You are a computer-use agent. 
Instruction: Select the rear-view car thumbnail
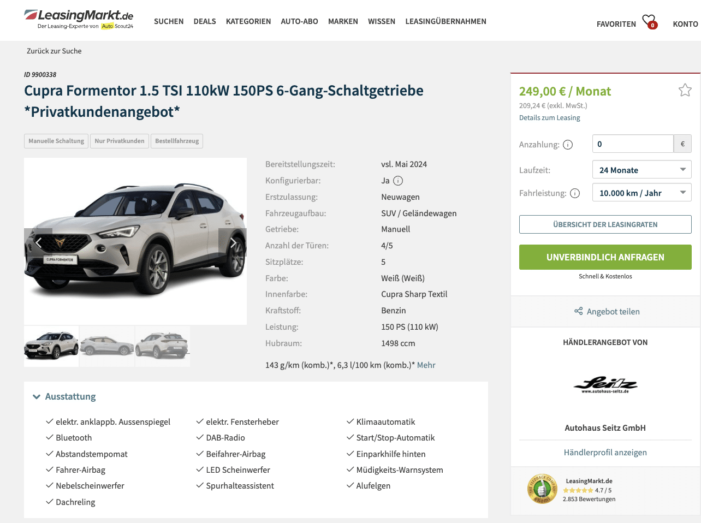tap(163, 346)
